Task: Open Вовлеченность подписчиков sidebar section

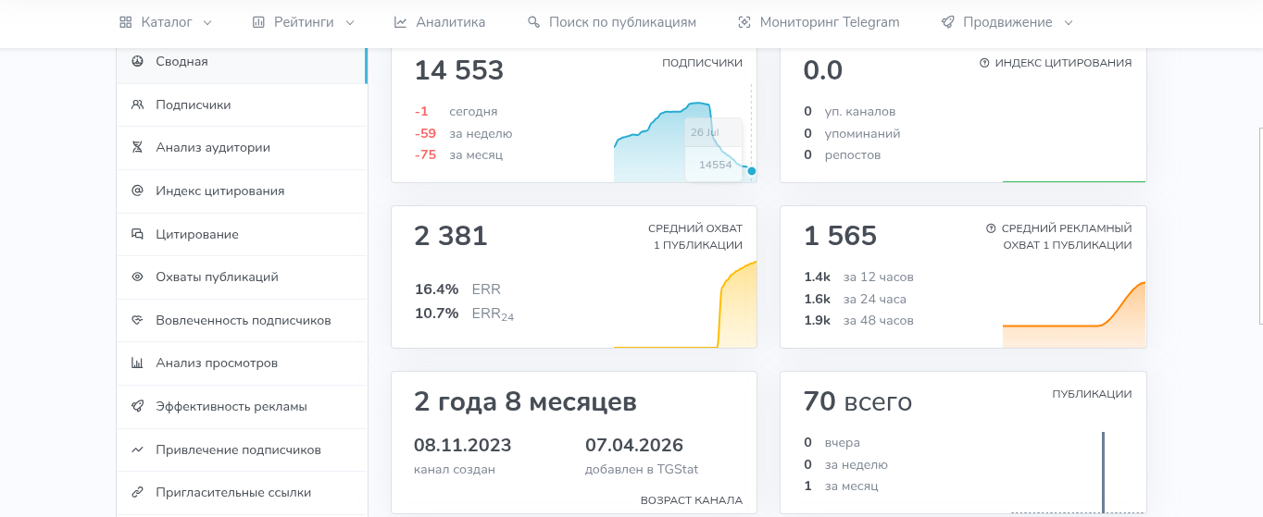Action: pyautogui.click(x=242, y=320)
